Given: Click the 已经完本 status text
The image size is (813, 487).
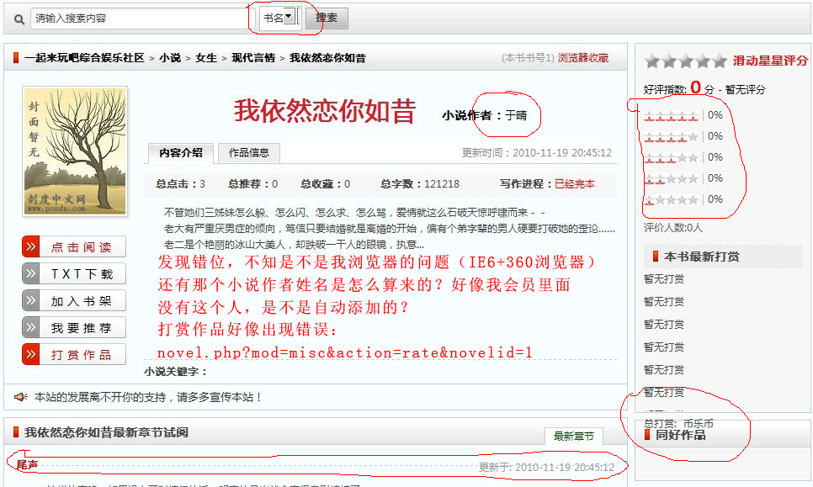Looking at the screenshot, I should (575, 184).
